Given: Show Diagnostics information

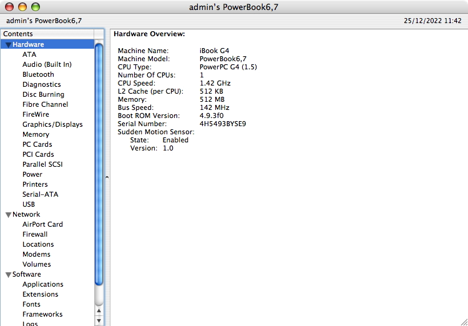Looking at the screenshot, I should (x=41, y=84).
